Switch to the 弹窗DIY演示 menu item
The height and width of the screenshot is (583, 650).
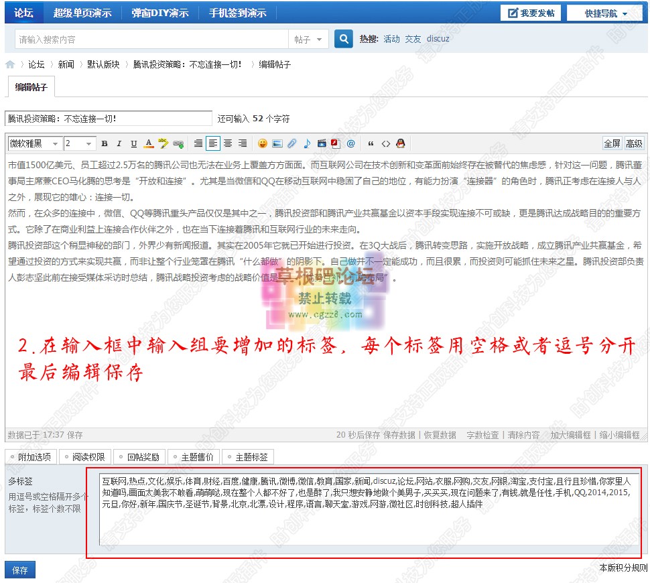pos(159,12)
